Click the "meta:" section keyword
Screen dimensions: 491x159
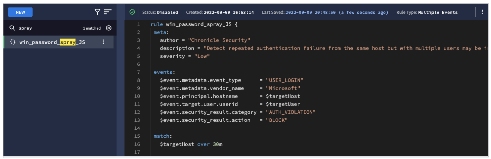[161, 32]
